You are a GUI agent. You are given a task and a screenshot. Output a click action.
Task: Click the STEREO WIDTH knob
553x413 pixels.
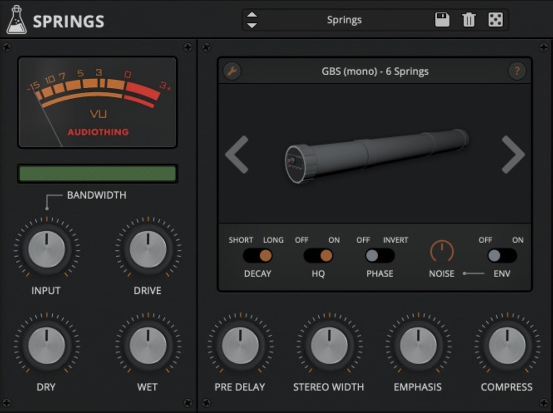329,345
